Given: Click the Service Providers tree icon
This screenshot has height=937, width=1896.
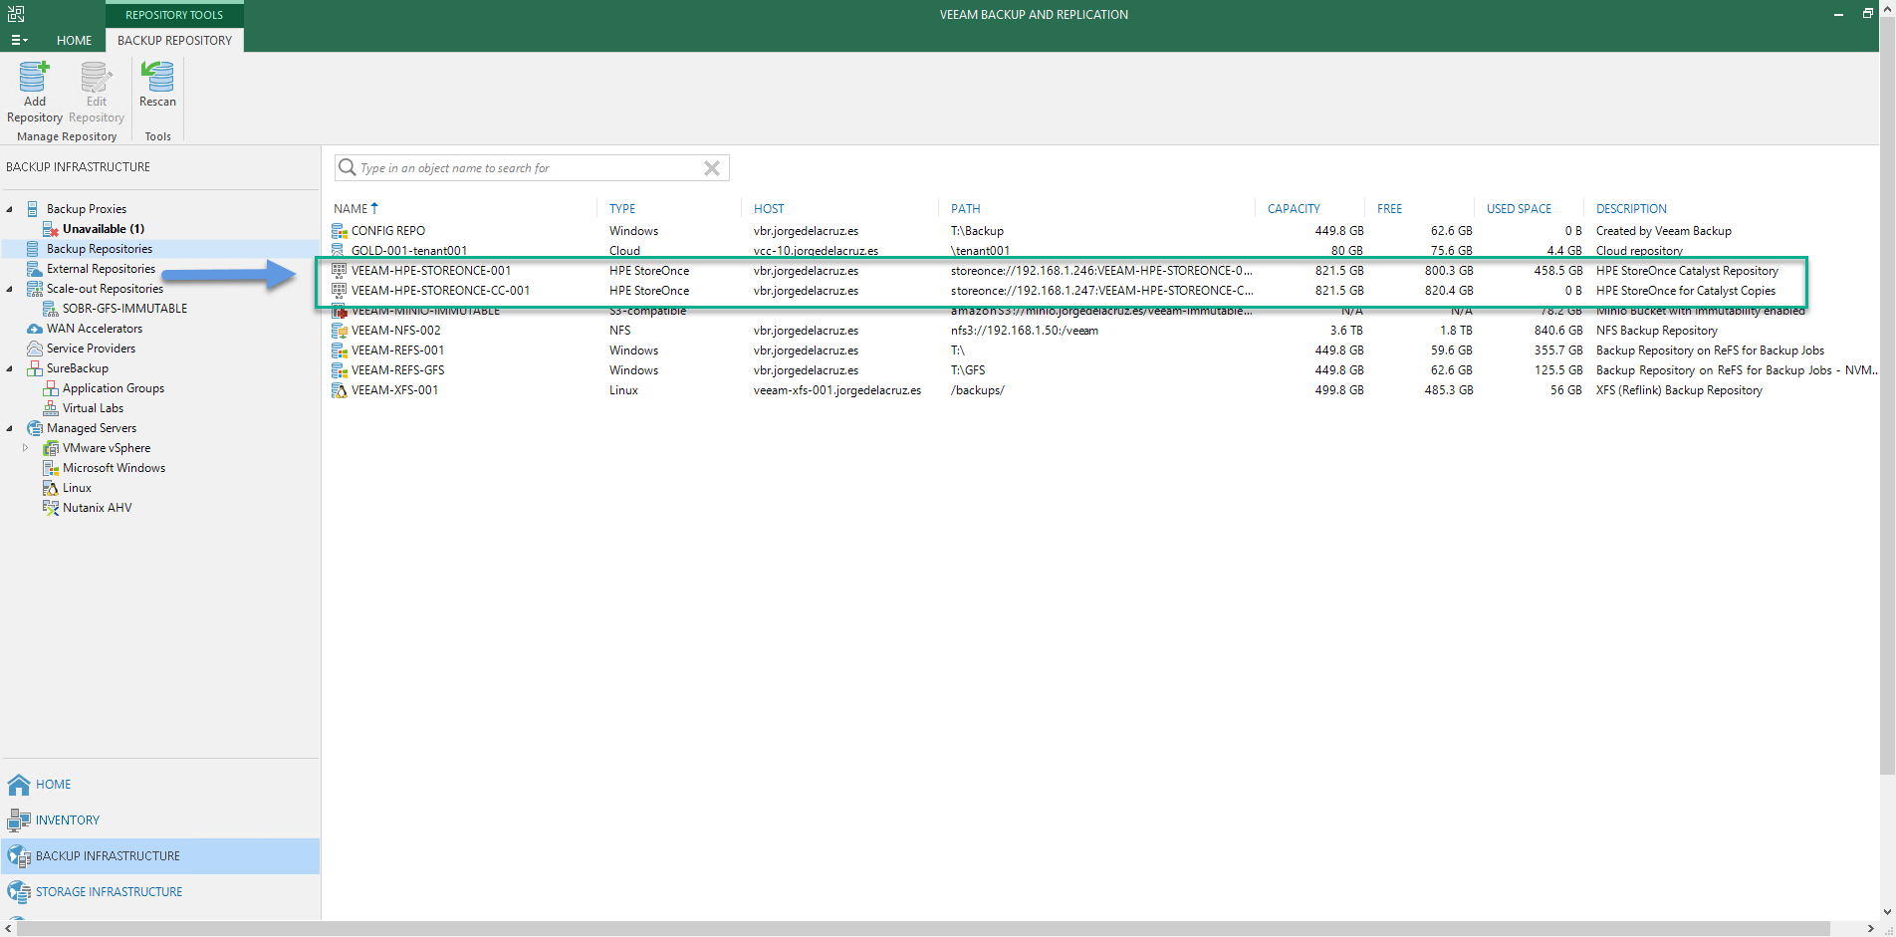Looking at the screenshot, I should 34,349.
